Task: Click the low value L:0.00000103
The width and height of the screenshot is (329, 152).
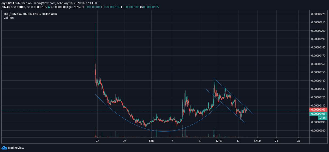Action: tap(130, 7)
